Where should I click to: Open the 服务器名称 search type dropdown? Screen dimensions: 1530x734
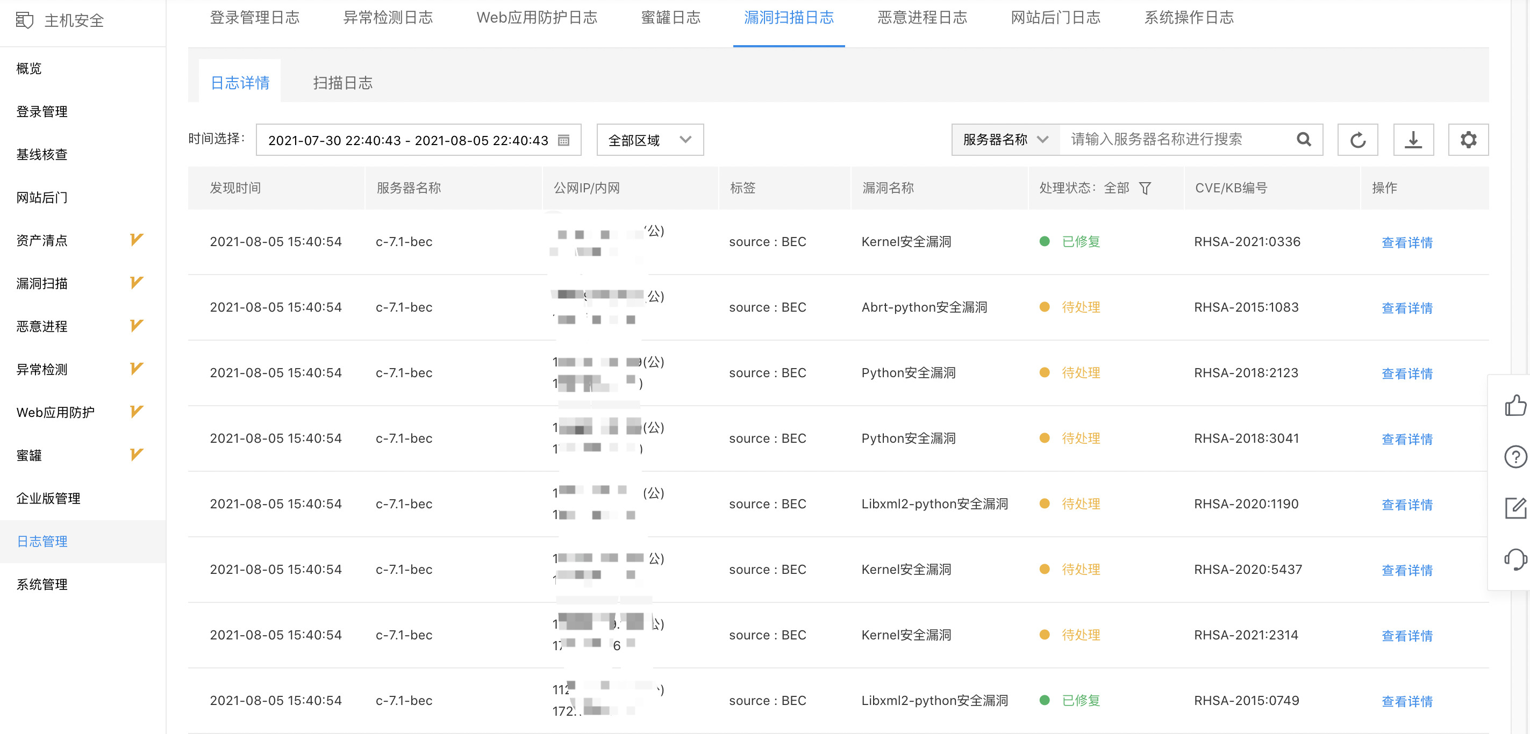tap(1004, 140)
